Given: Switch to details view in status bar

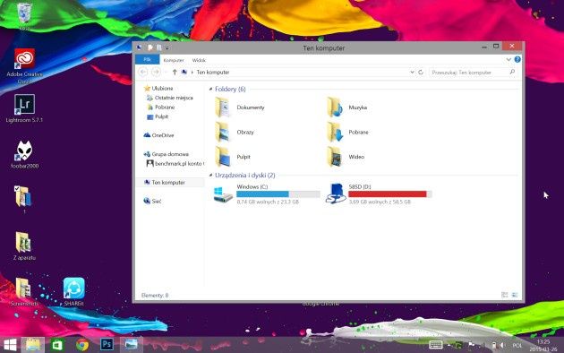Looking at the screenshot, I should (x=505, y=295).
